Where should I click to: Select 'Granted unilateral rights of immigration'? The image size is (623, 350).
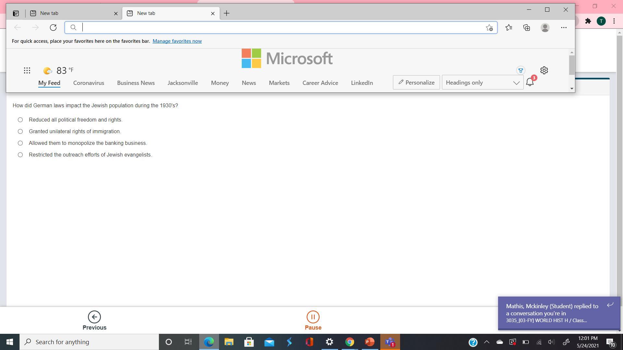tap(20, 132)
